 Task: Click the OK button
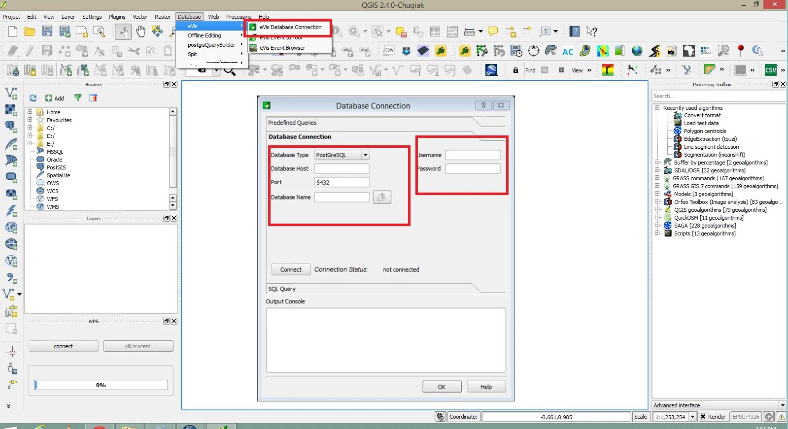tap(442, 387)
